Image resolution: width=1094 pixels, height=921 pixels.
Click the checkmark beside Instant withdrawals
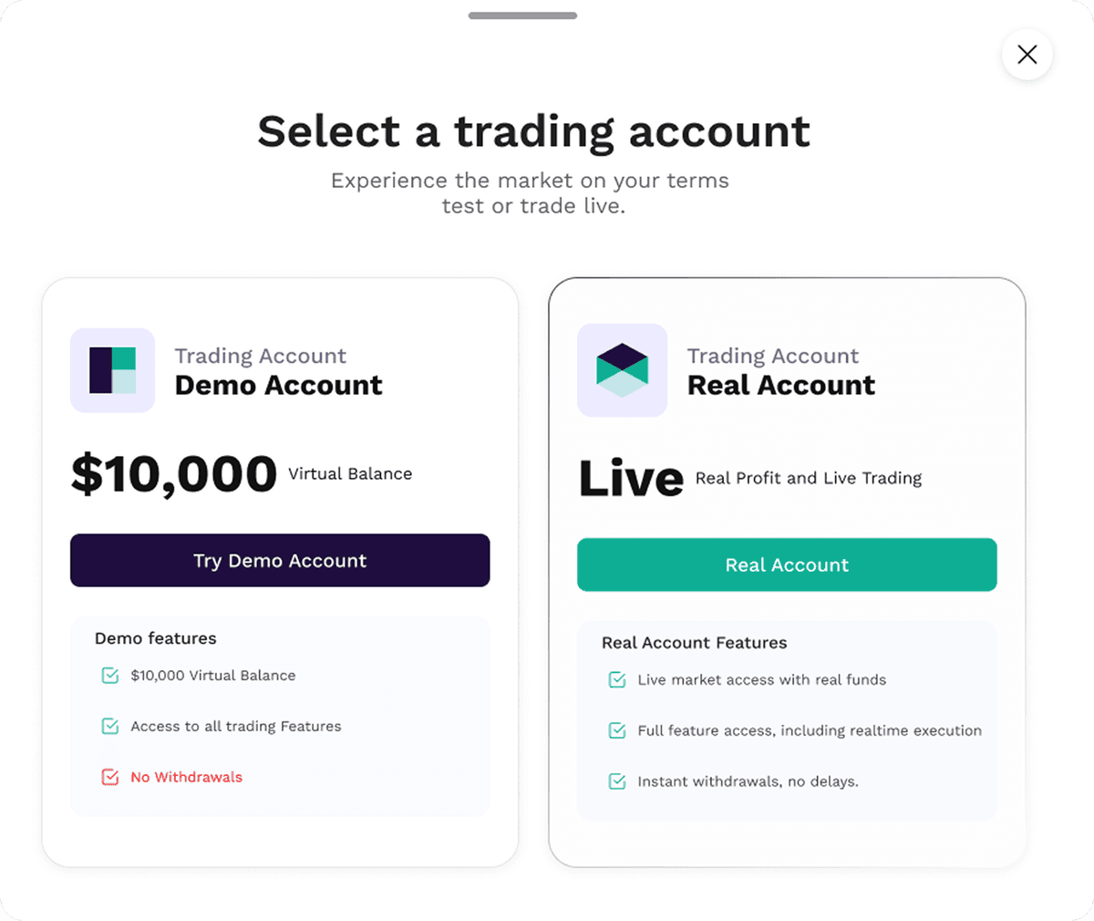tap(617, 781)
